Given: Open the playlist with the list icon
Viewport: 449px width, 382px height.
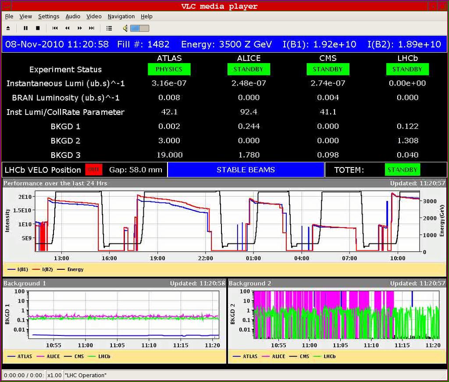Looking at the screenshot, I should pyautogui.click(x=109, y=28).
